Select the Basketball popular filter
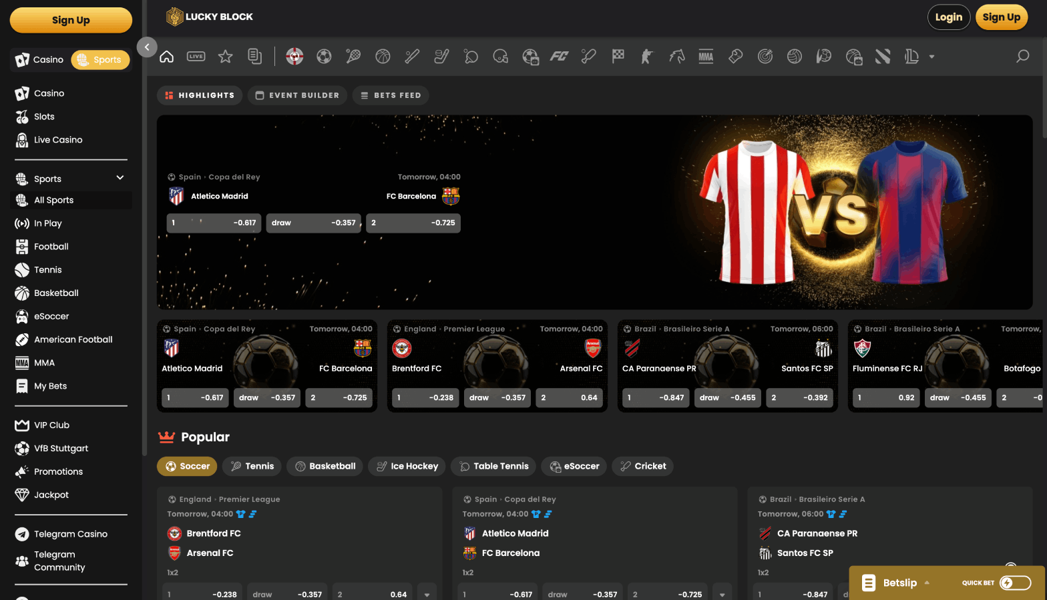 (x=325, y=466)
